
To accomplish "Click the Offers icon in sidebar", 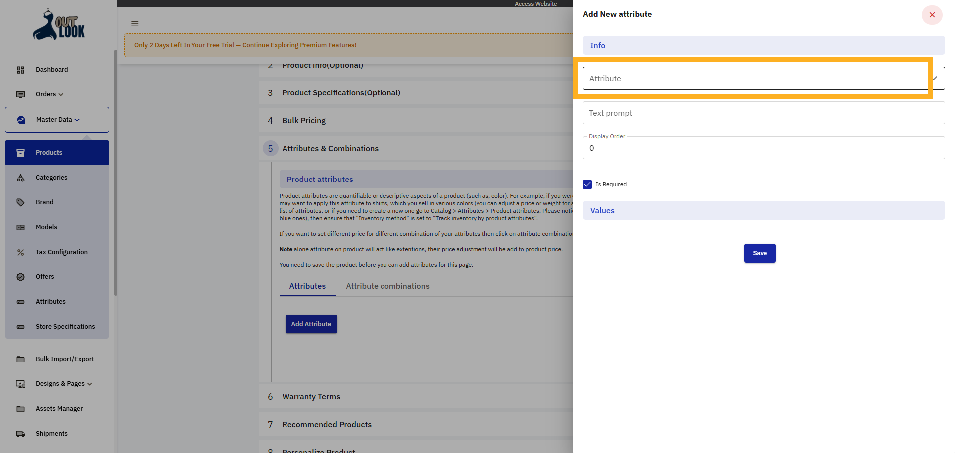I will [20, 277].
